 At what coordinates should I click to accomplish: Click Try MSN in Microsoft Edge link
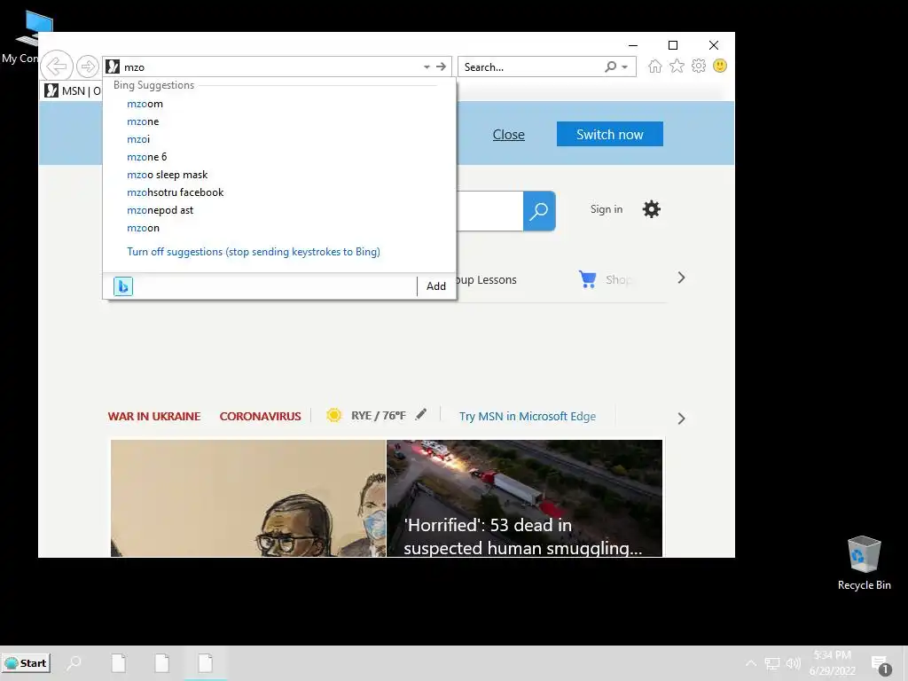(x=528, y=417)
